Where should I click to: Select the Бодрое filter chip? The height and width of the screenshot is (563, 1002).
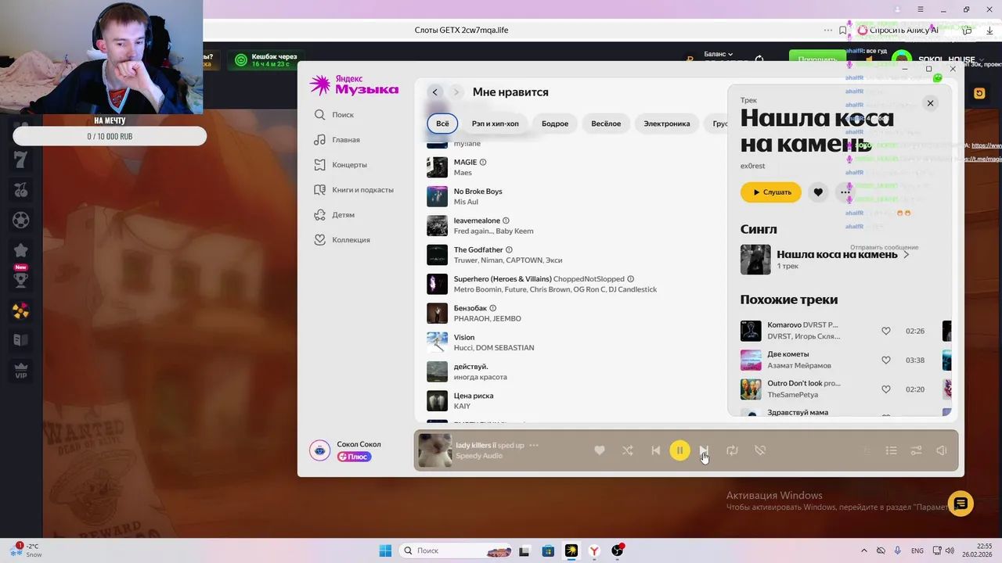coord(555,124)
